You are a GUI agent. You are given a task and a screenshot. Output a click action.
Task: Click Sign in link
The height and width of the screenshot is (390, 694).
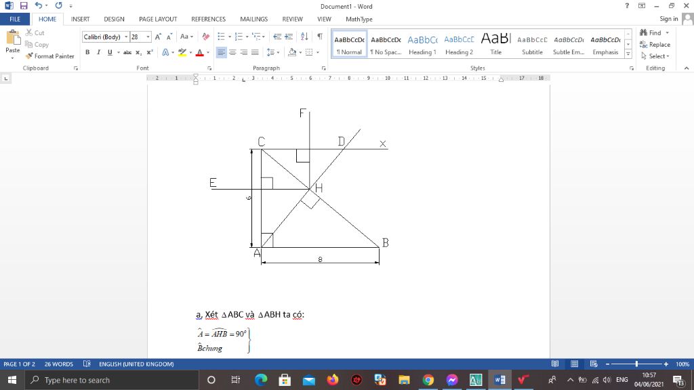669,18
